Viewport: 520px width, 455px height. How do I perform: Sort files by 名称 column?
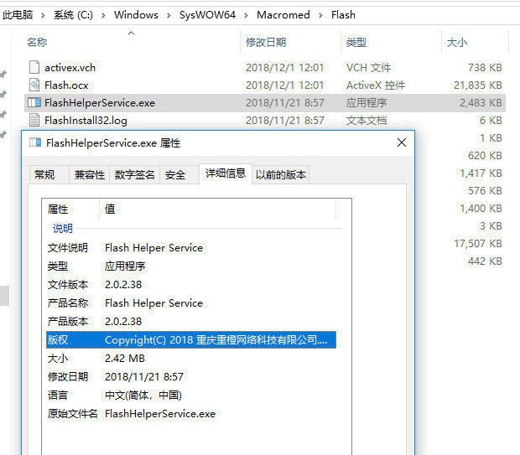click(37, 42)
